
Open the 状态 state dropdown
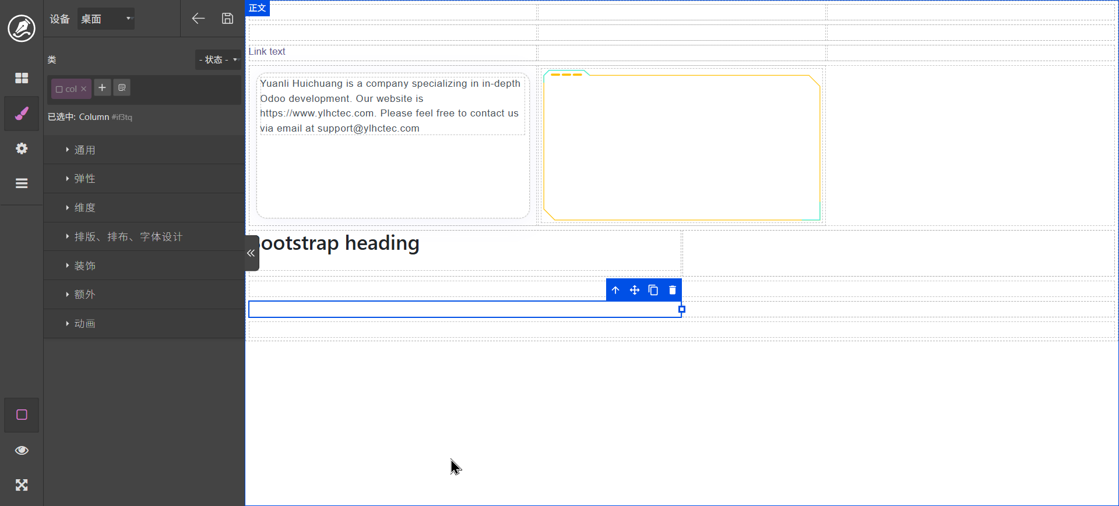click(218, 59)
